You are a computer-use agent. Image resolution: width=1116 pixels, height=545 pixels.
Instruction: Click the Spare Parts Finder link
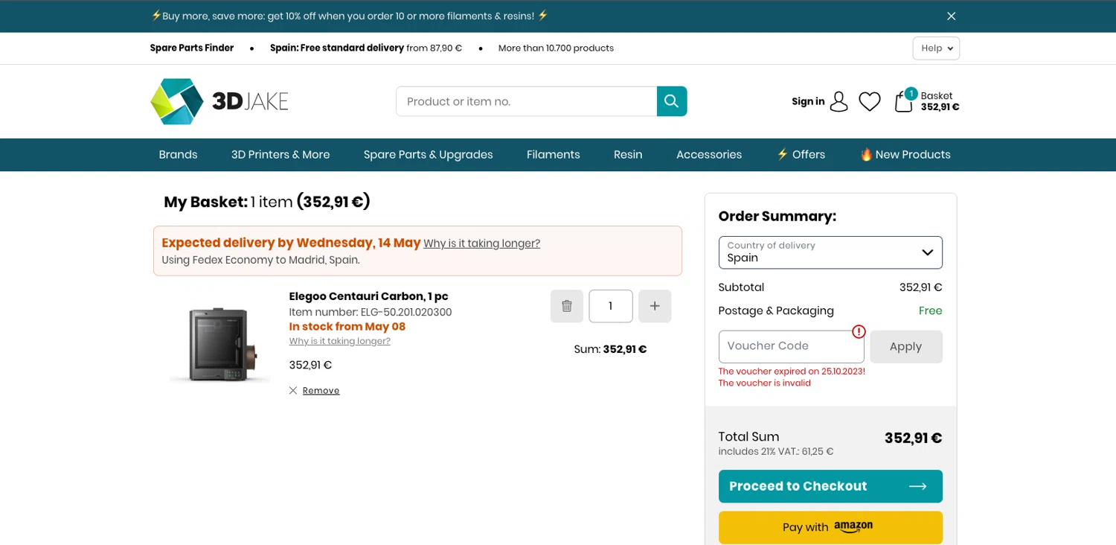pos(192,48)
